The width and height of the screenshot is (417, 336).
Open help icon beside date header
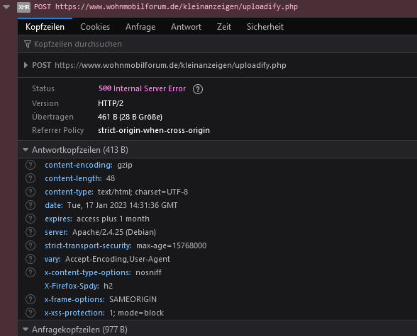click(x=30, y=205)
